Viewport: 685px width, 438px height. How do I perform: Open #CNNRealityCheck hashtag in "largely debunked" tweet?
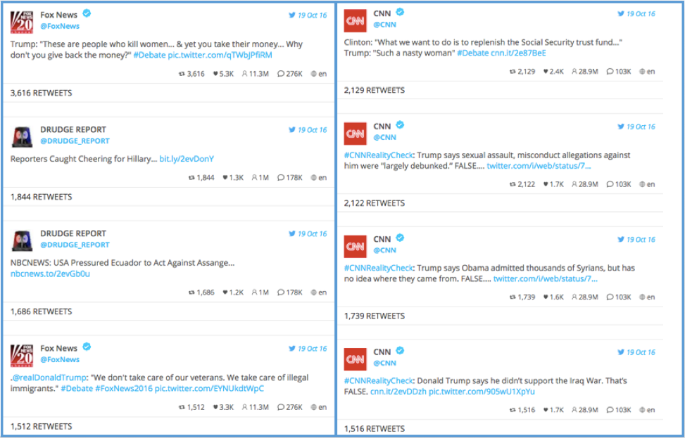tap(378, 155)
